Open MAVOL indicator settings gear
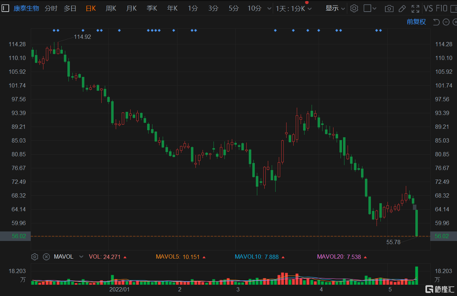This screenshot has width=457, height=296. coord(35,257)
